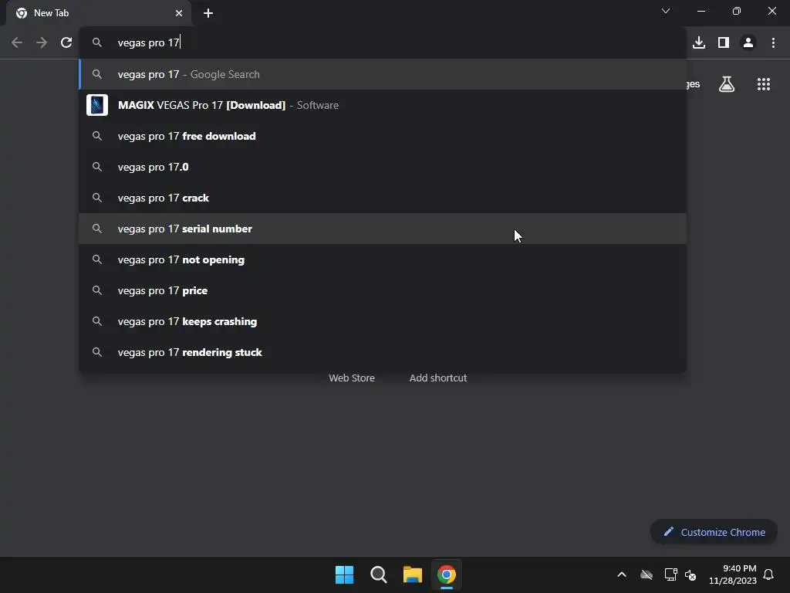Reload the page with the refresh icon
Screen dimensions: 790x593
click(66, 43)
